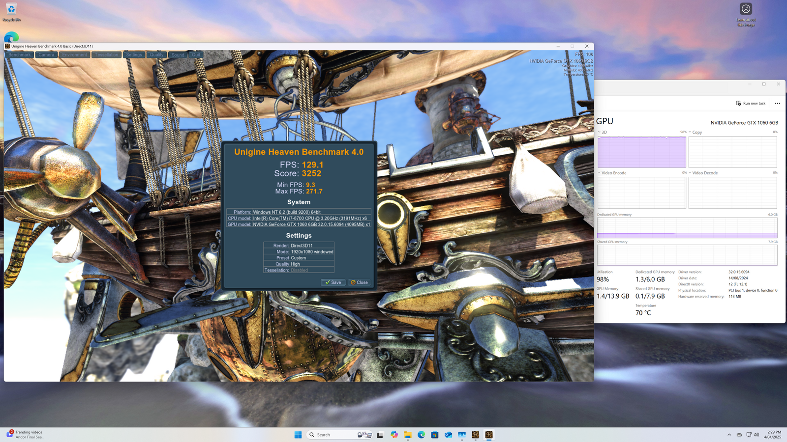787x442 pixels.
Task: Open the volume control in tray
Action: [757, 435]
